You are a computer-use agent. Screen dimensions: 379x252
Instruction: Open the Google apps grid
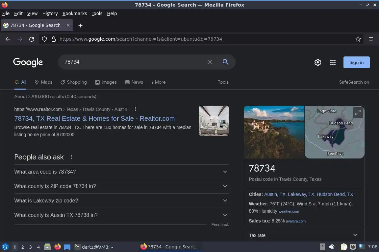[333, 62]
